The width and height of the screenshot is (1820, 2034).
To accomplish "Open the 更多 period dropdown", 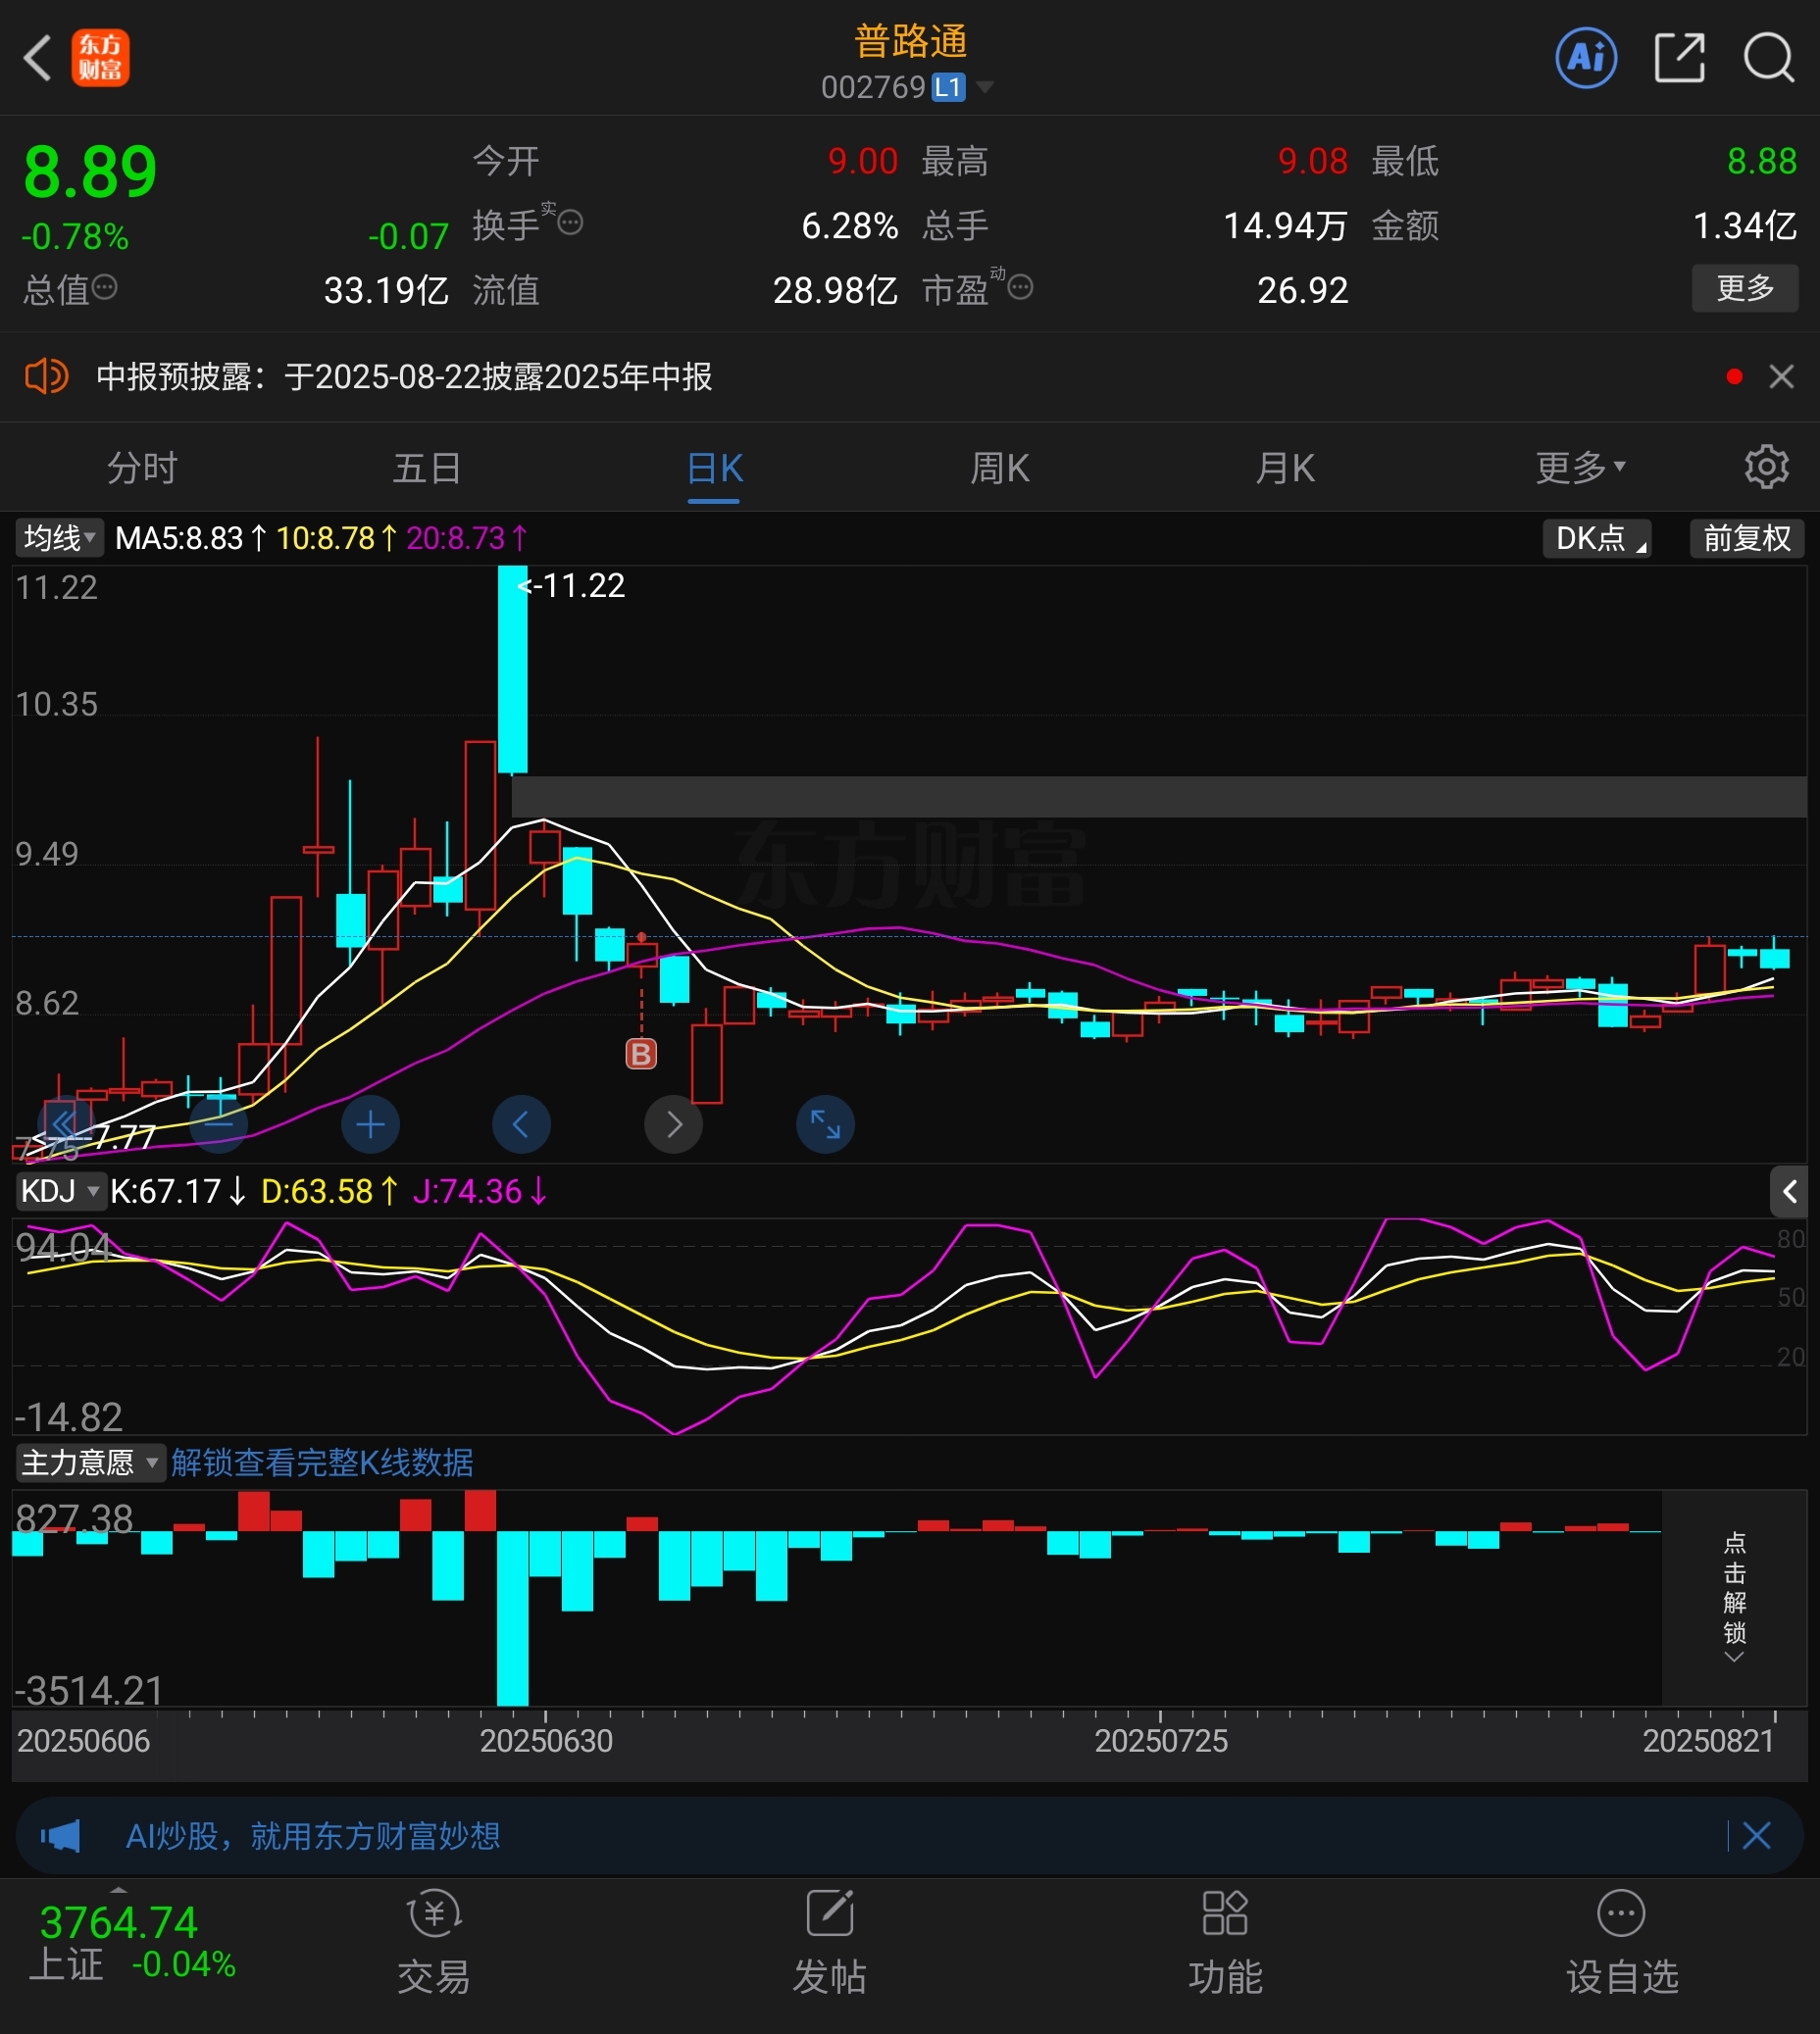I will tap(1580, 467).
